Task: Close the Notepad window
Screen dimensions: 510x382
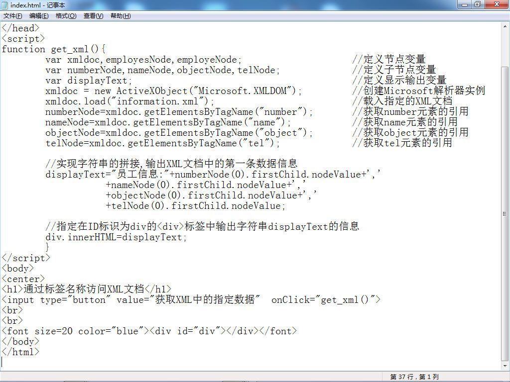Action: (x=497, y=4)
